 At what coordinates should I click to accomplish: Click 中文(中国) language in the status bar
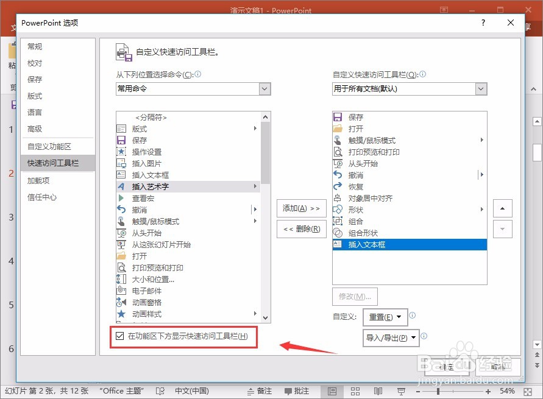pos(192,391)
